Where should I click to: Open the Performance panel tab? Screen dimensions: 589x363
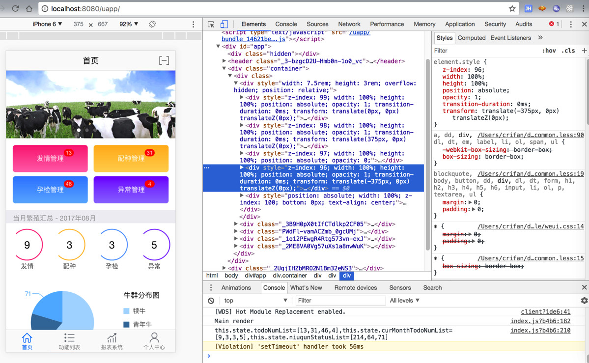(x=387, y=24)
